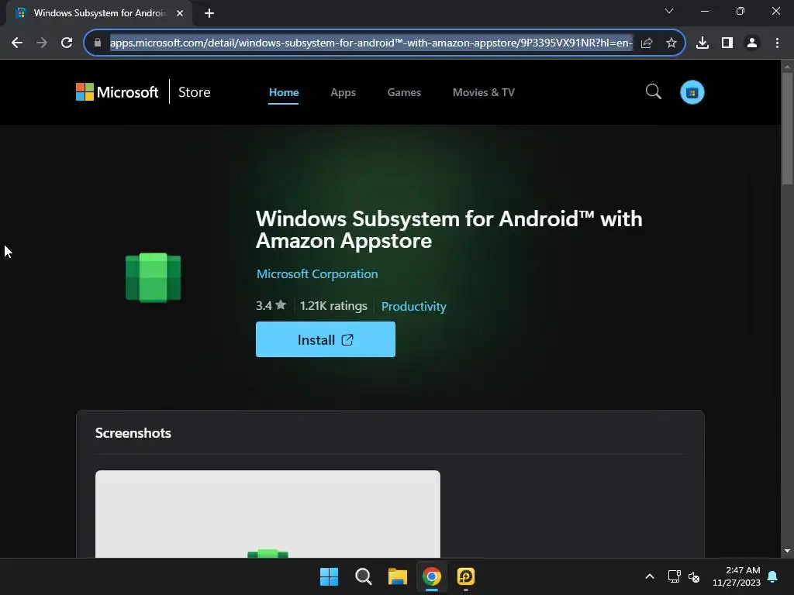Image resolution: width=794 pixels, height=595 pixels.
Task: Select the Windows Subsystem for Android tab
Action: tap(98, 13)
